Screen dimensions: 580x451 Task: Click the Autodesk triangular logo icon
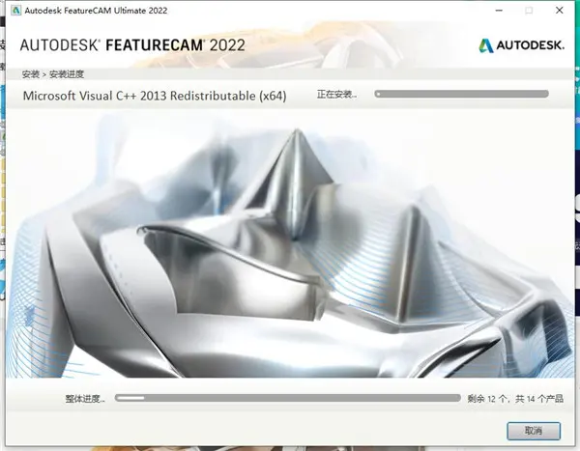(487, 45)
